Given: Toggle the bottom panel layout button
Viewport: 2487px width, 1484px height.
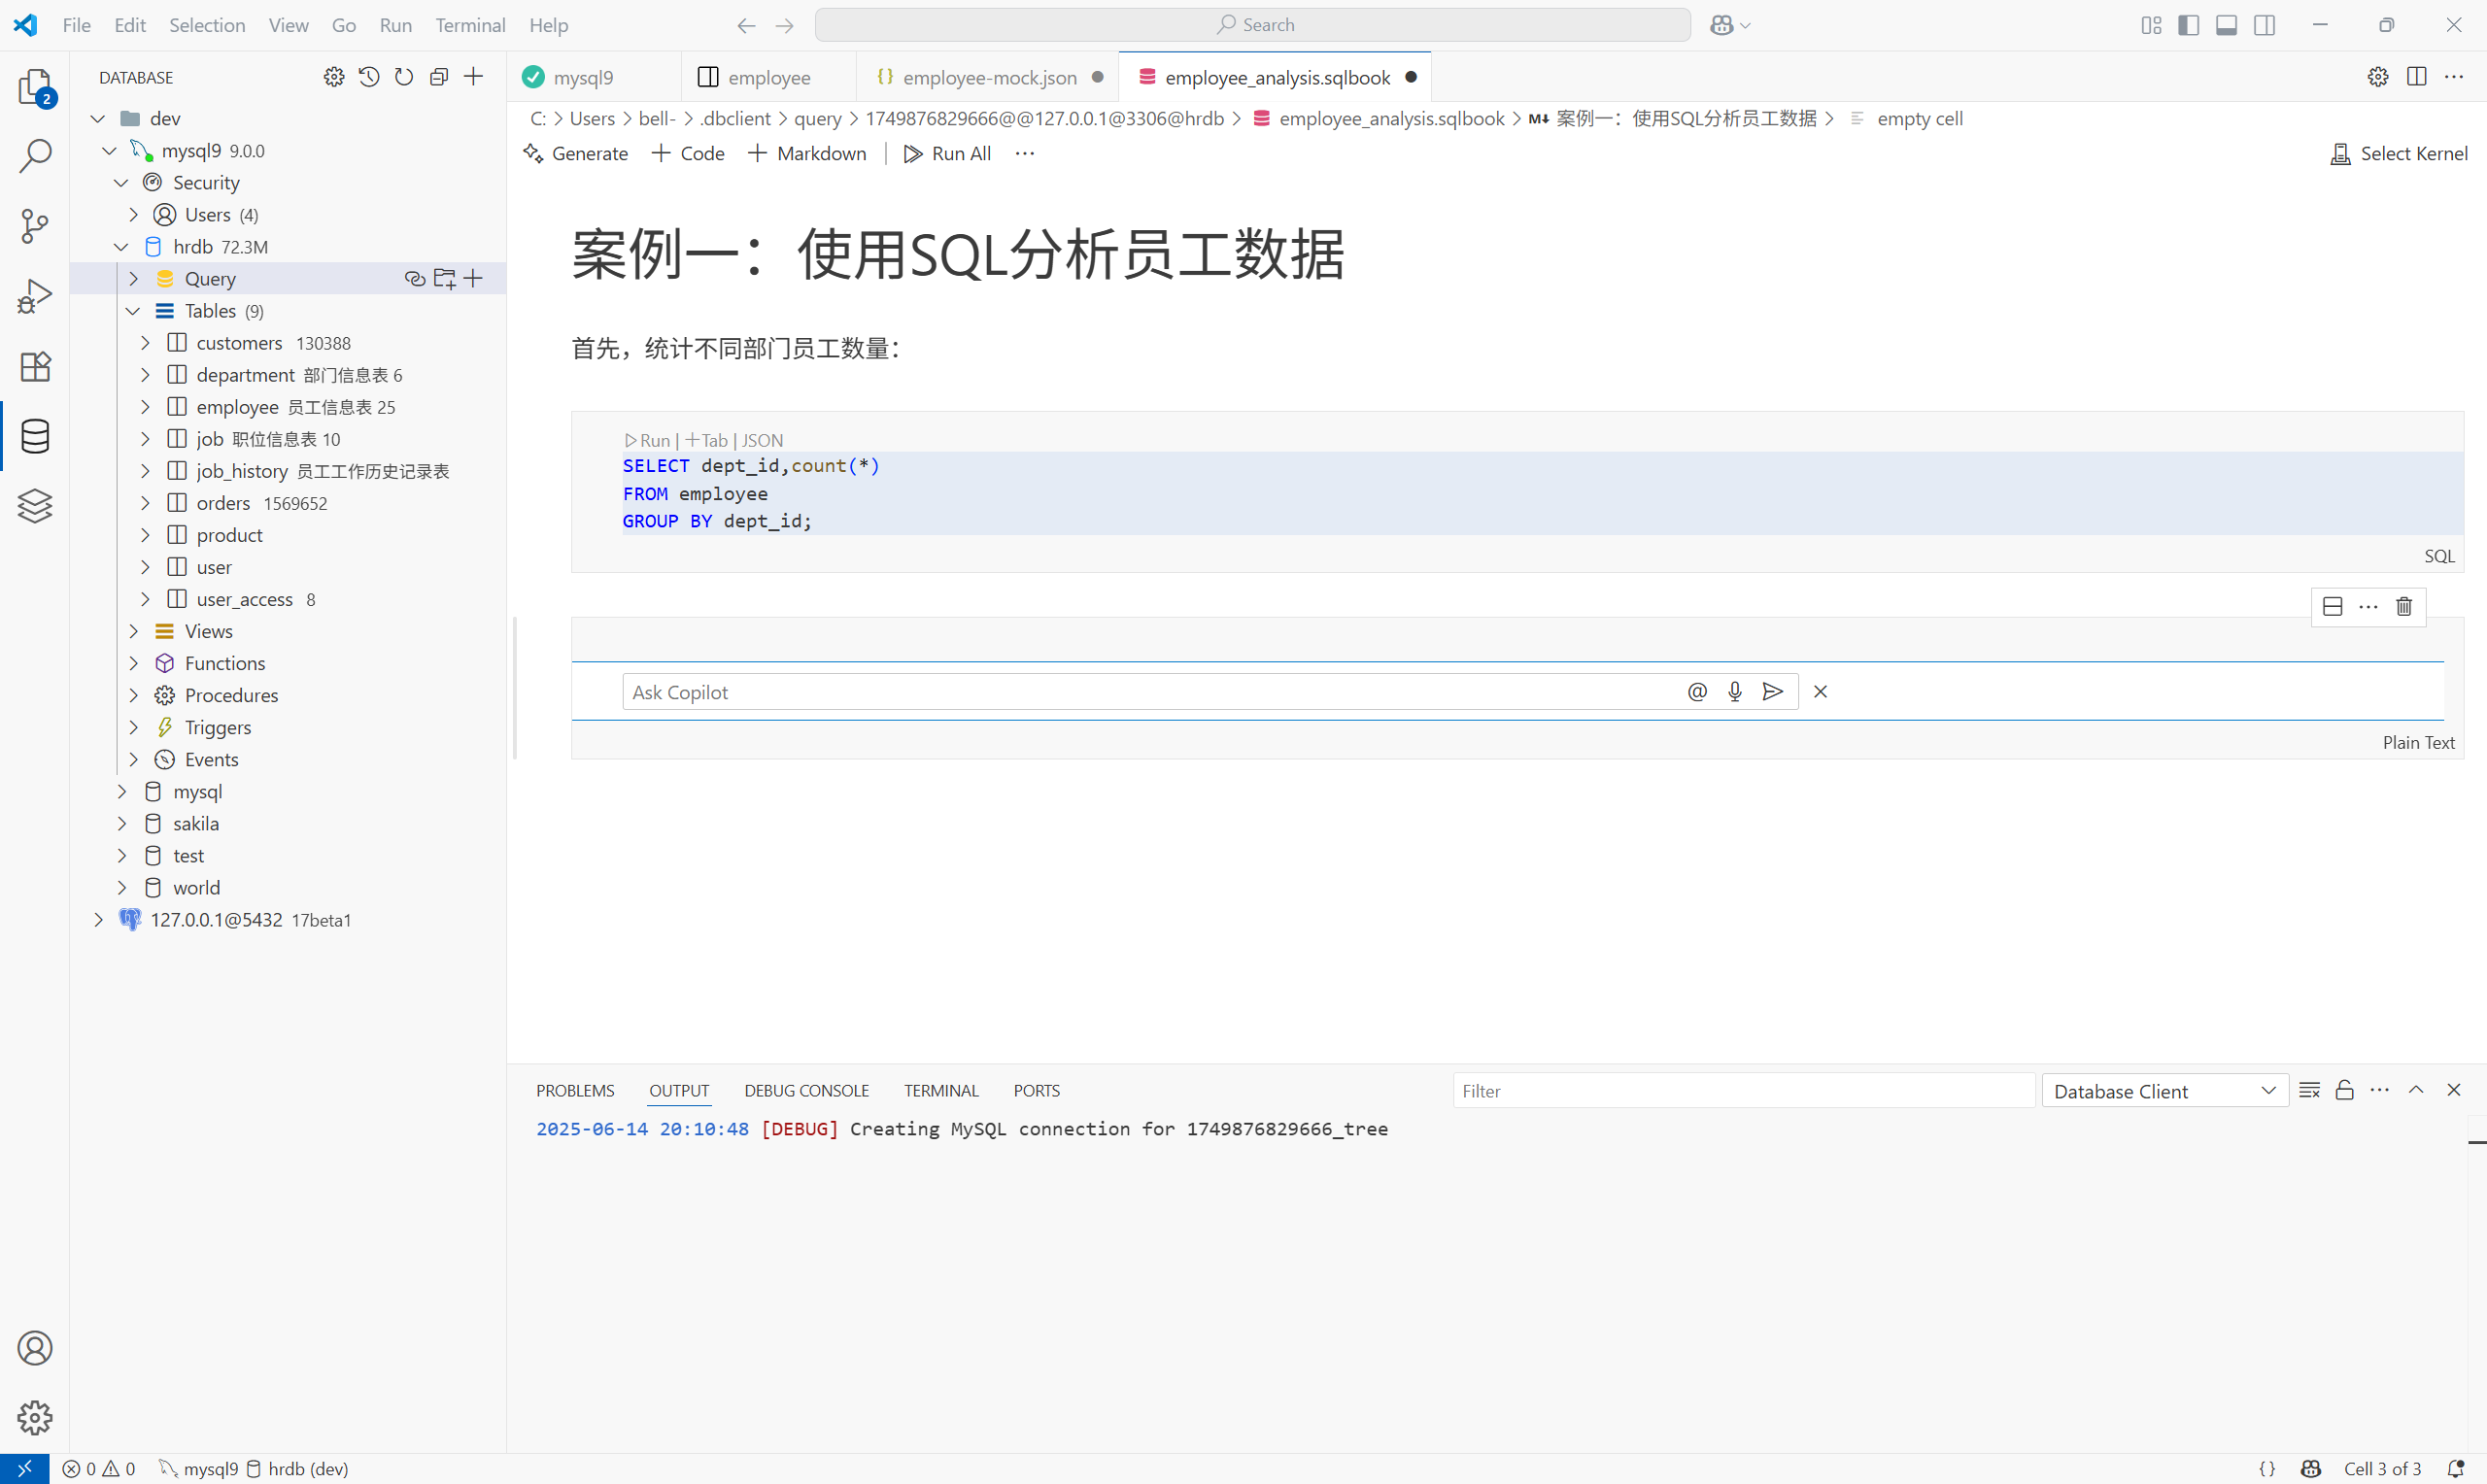Looking at the screenshot, I should tap(2226, 25).
